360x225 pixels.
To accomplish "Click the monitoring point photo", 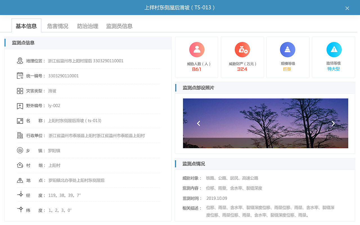I will [x=265, y=123].
